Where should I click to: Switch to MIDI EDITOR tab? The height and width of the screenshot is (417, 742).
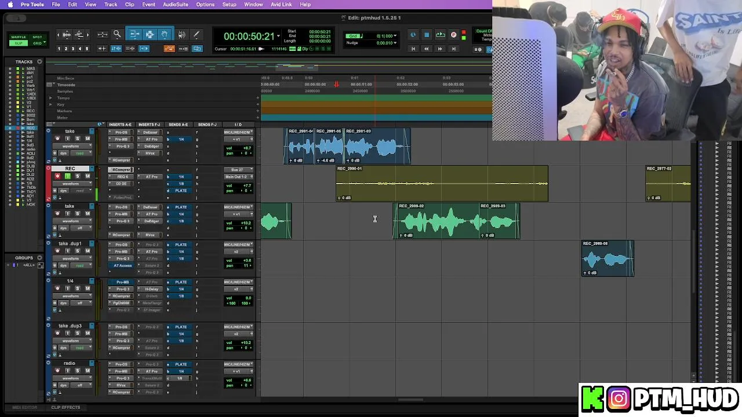24,407
